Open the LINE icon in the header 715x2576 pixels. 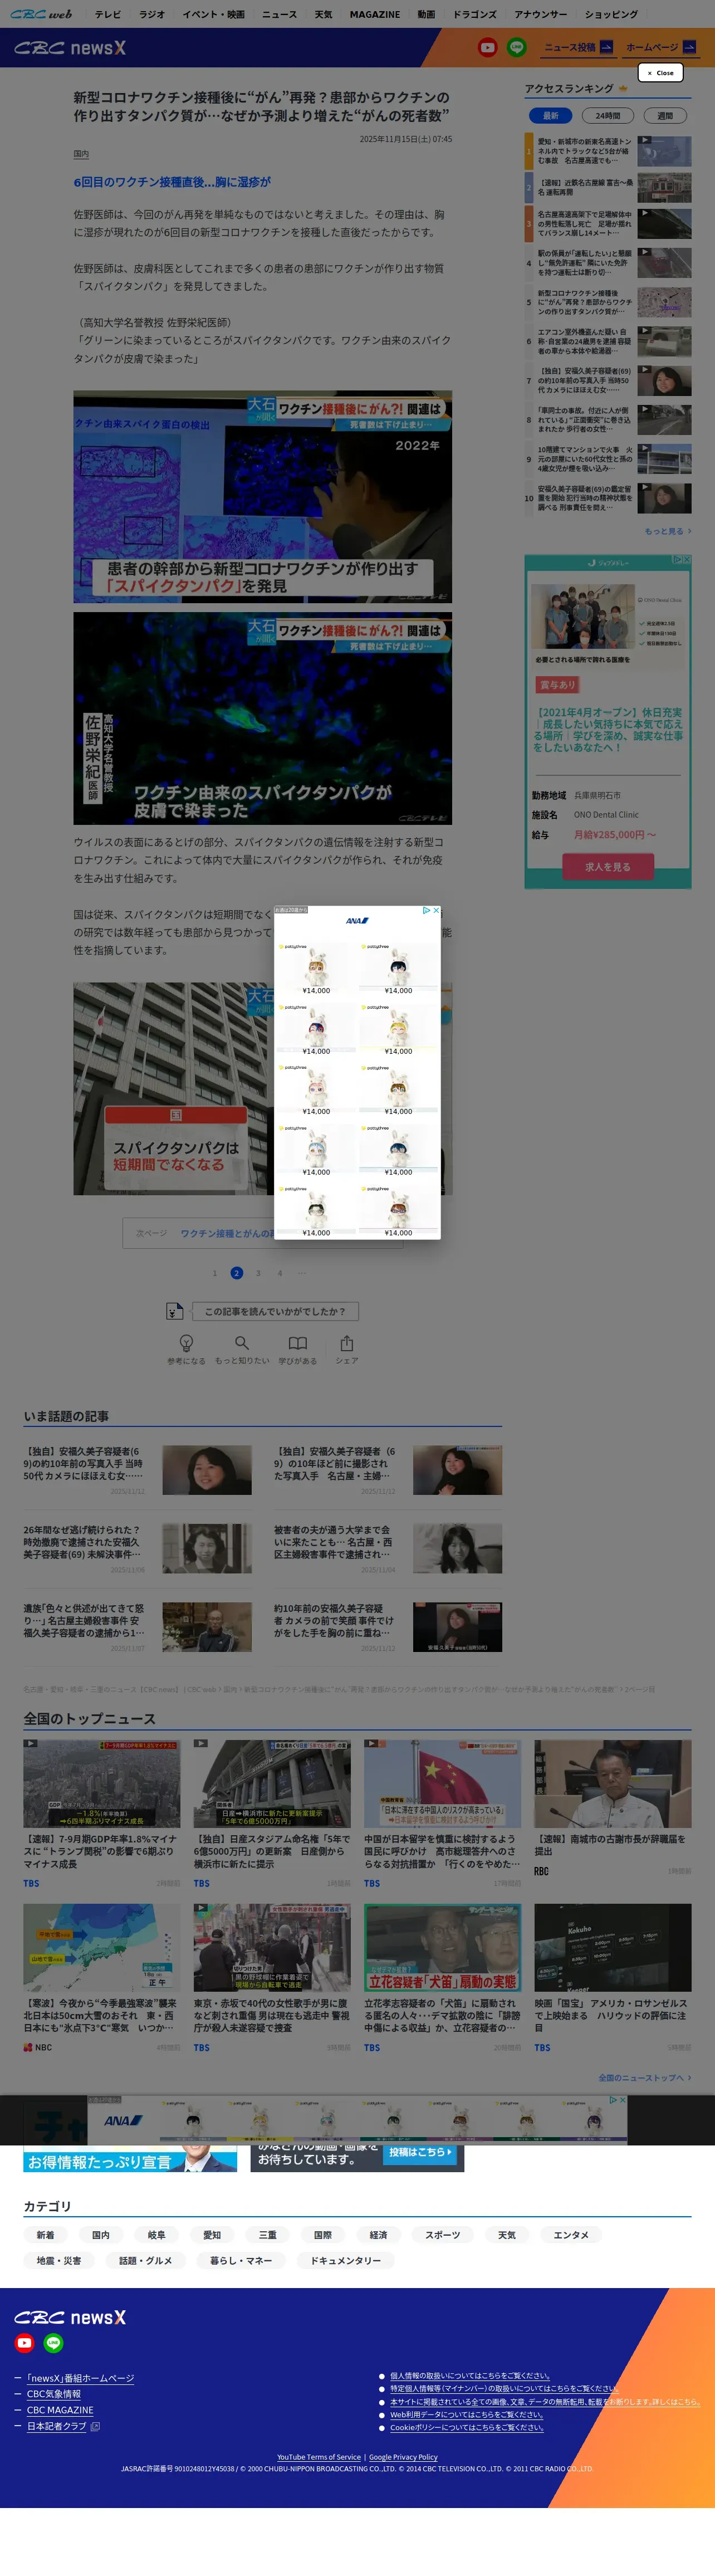[517, 47]
